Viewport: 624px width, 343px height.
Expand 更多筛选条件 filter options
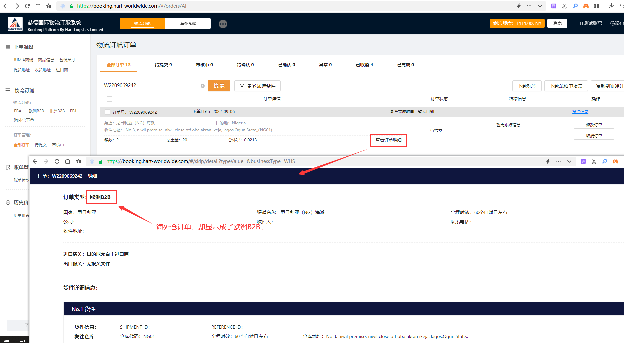click(x=257, y=86)
